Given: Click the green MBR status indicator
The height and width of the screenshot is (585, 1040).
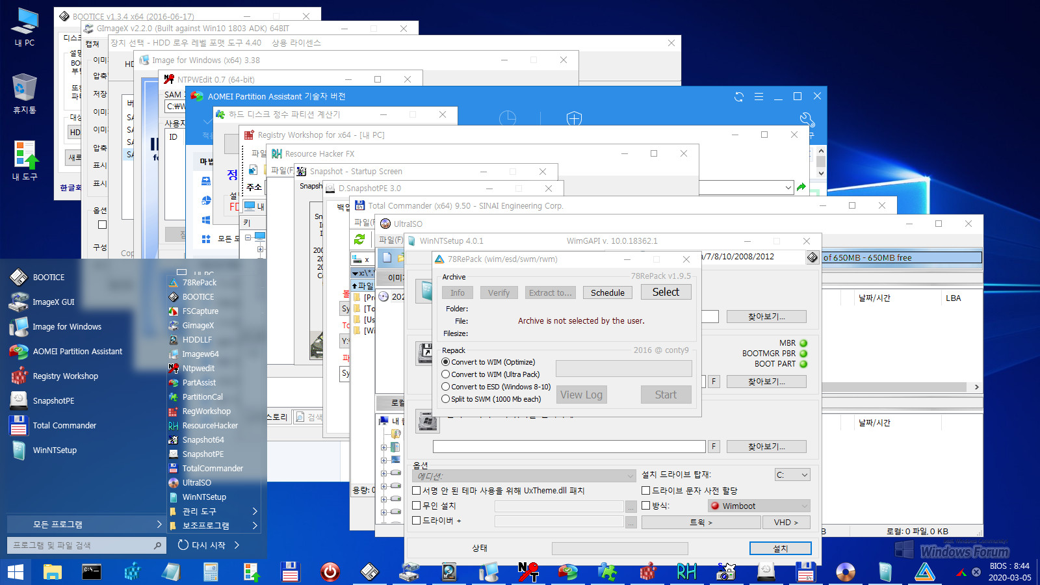Looking at the screenshot, I should 803,343.
